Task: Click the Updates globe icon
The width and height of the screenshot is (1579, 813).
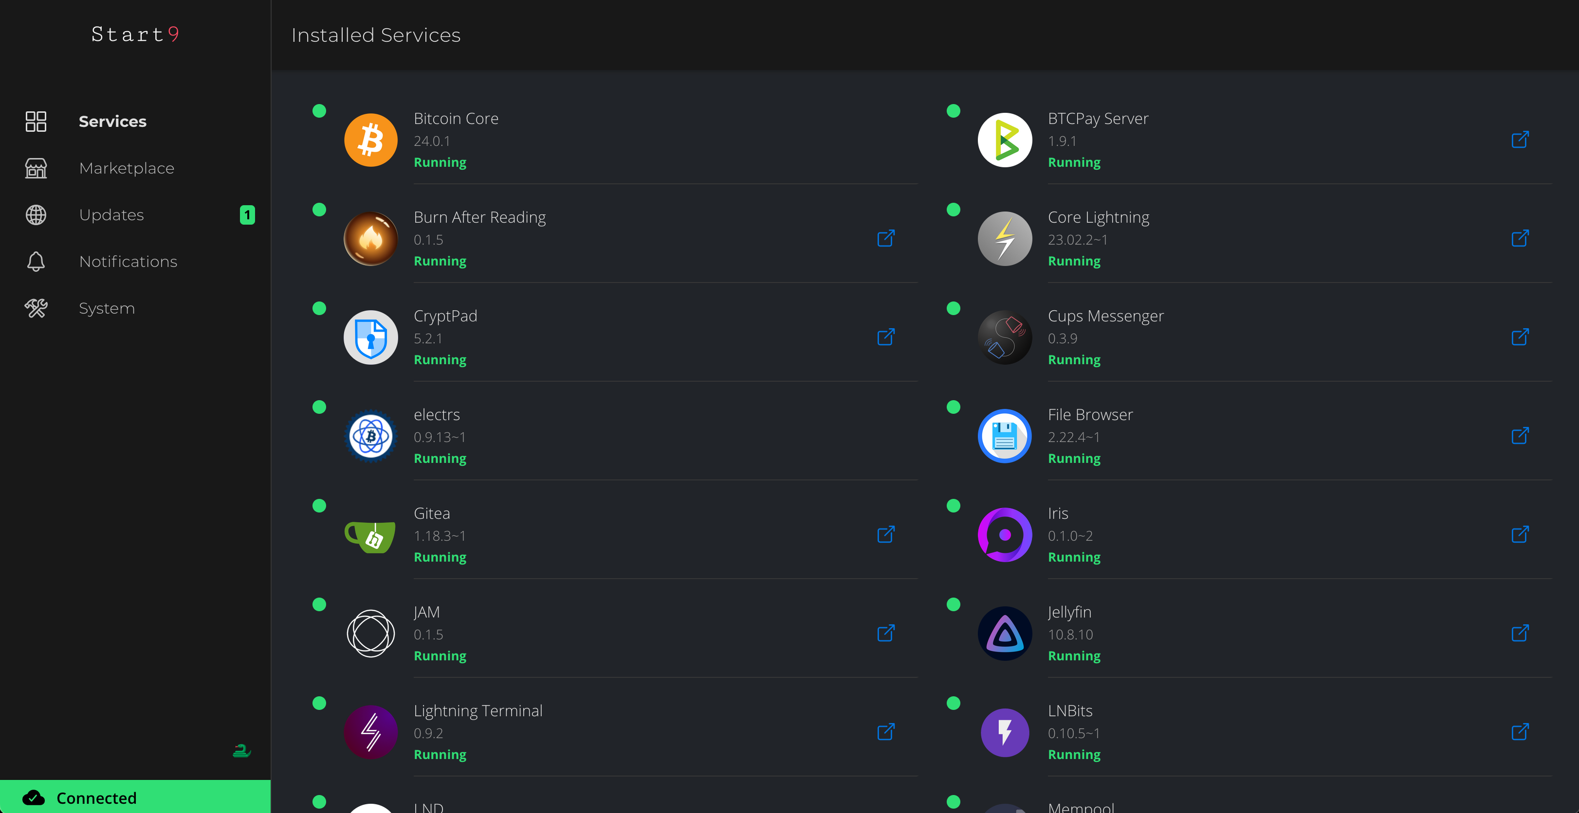Action: 36,215
